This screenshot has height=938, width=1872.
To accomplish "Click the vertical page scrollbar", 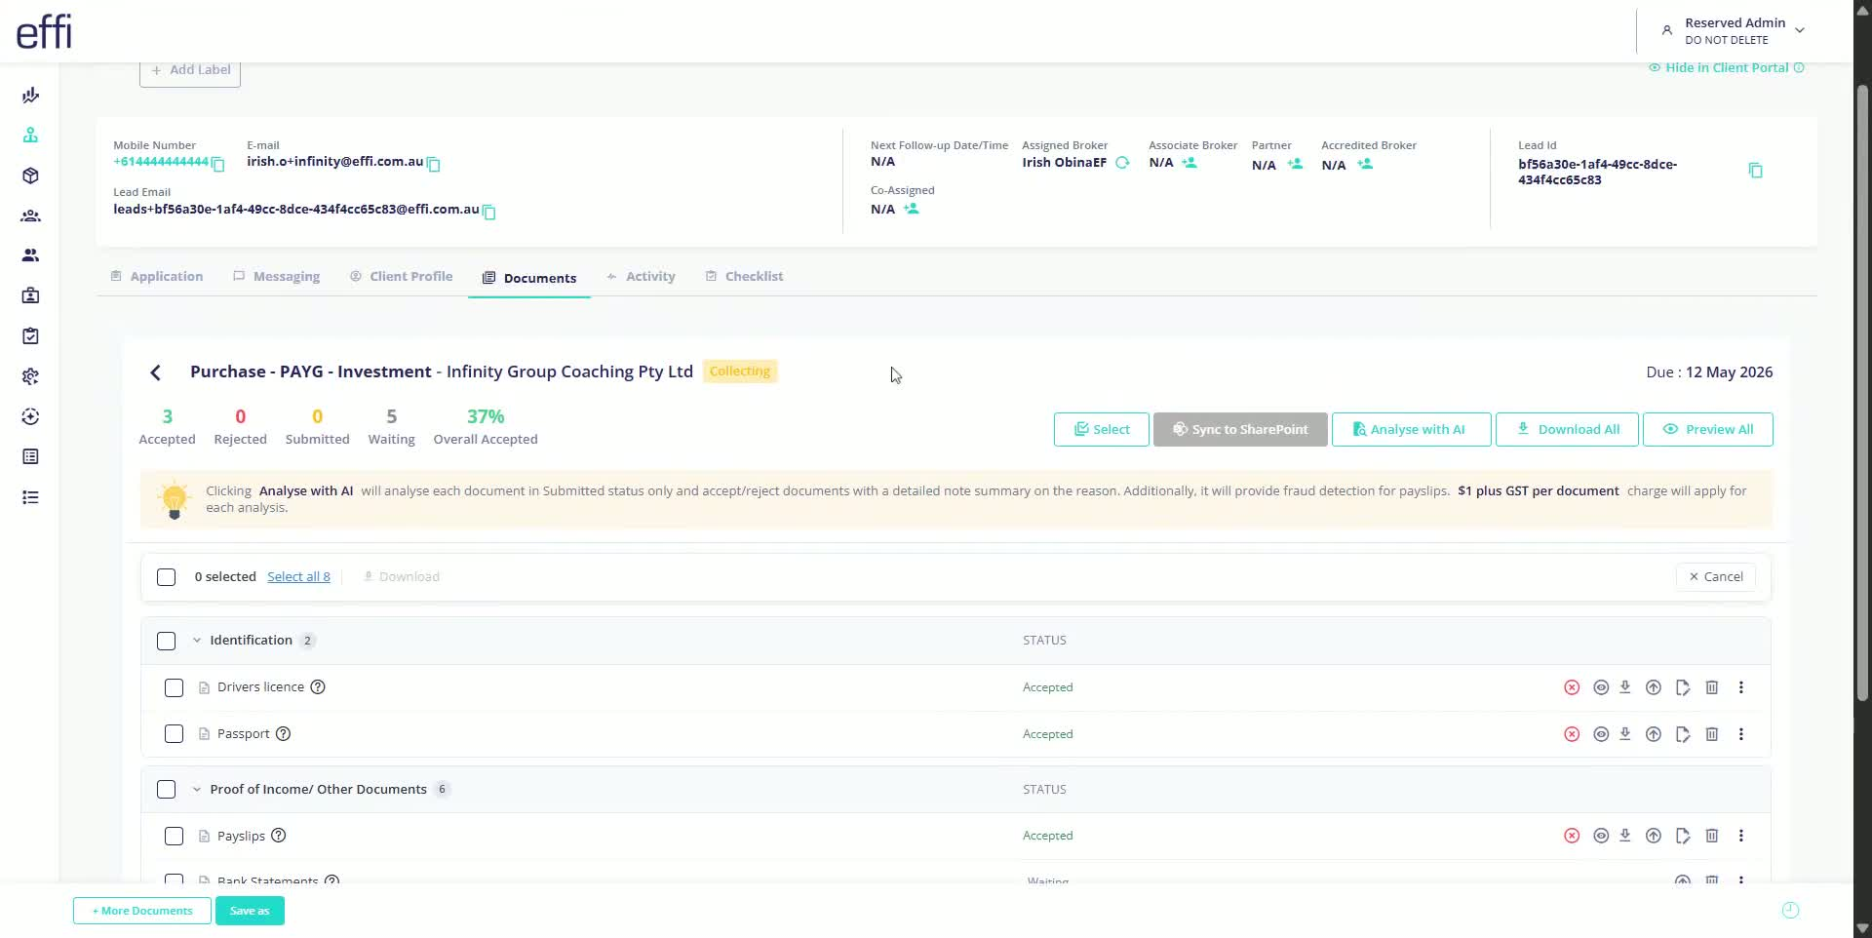I will pyautogui.click(x=1862, y=392).
